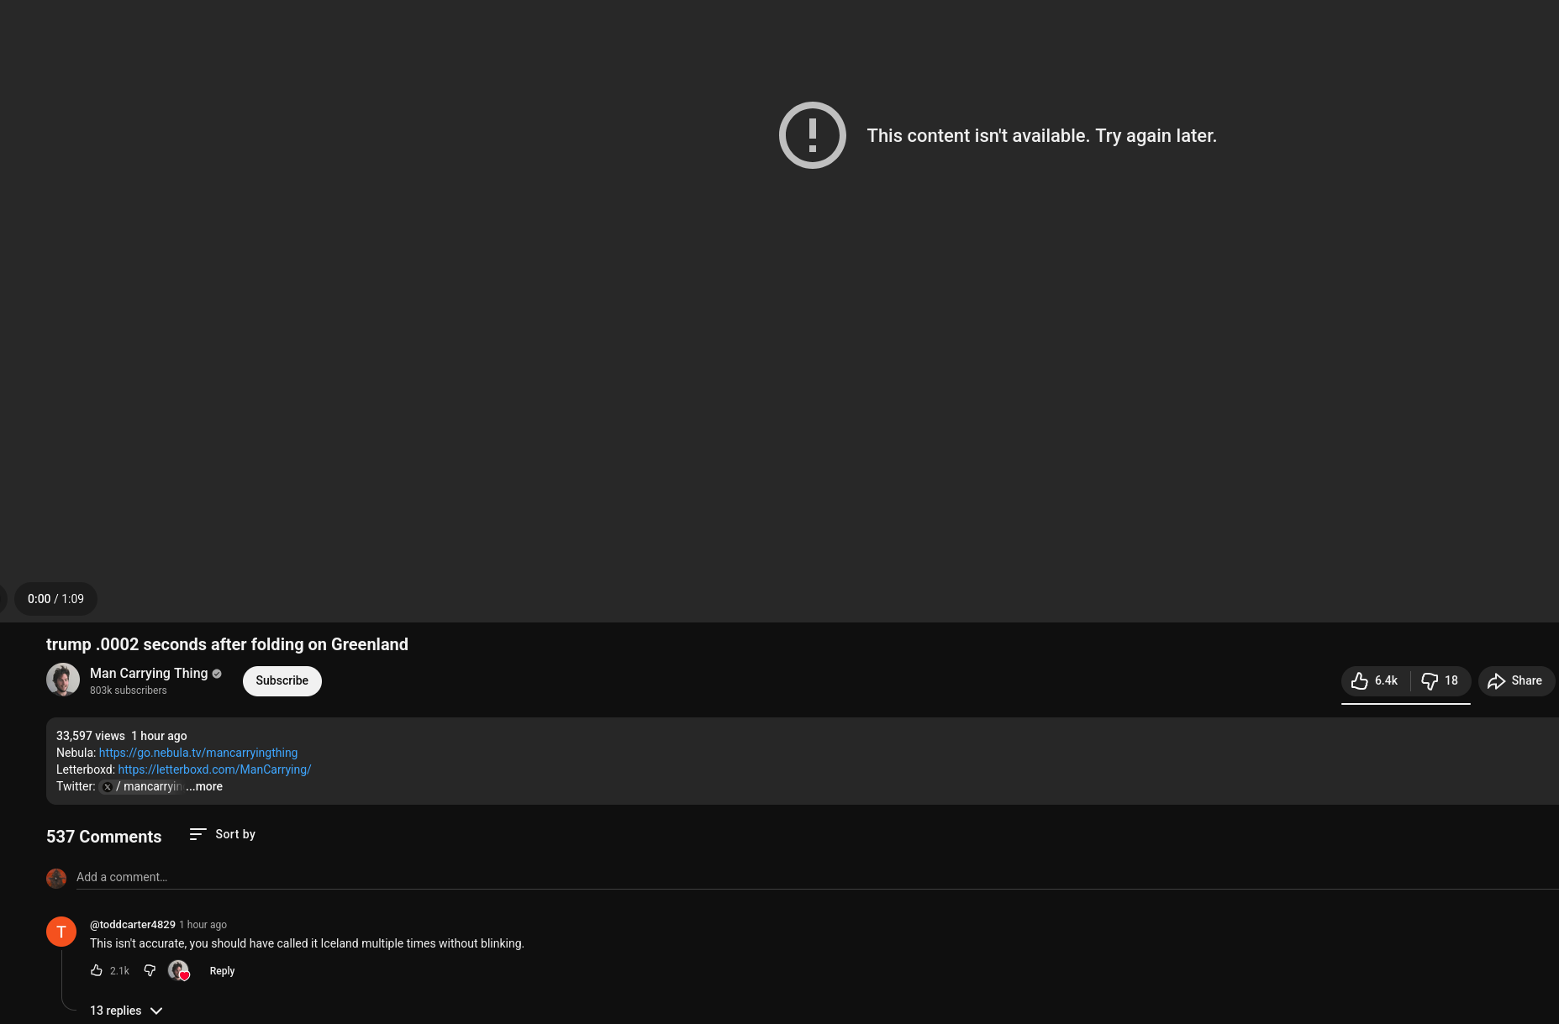This screenshot has width=1559, height=1024.
Task: Click the verified badge beside the channel name
Action: click(217, 674)
